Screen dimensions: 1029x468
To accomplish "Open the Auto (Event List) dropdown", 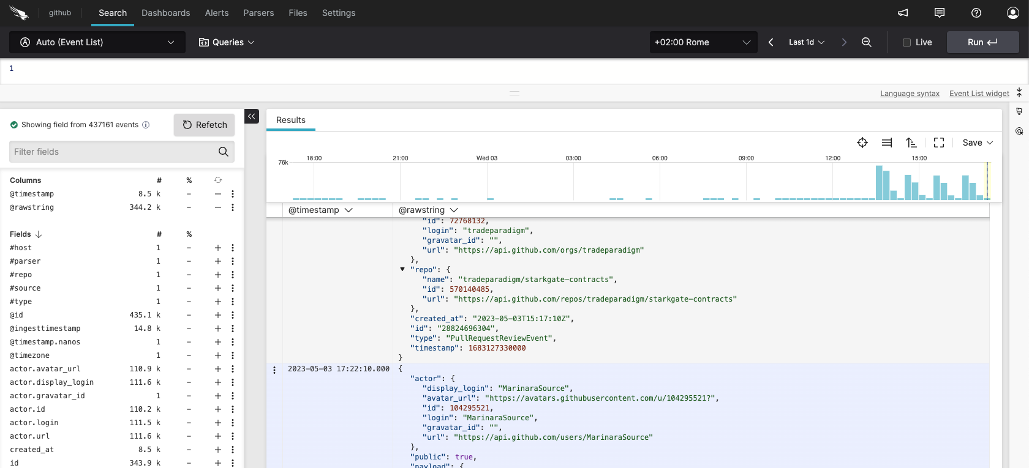I will pyautogui.click(x=97, y=42).
